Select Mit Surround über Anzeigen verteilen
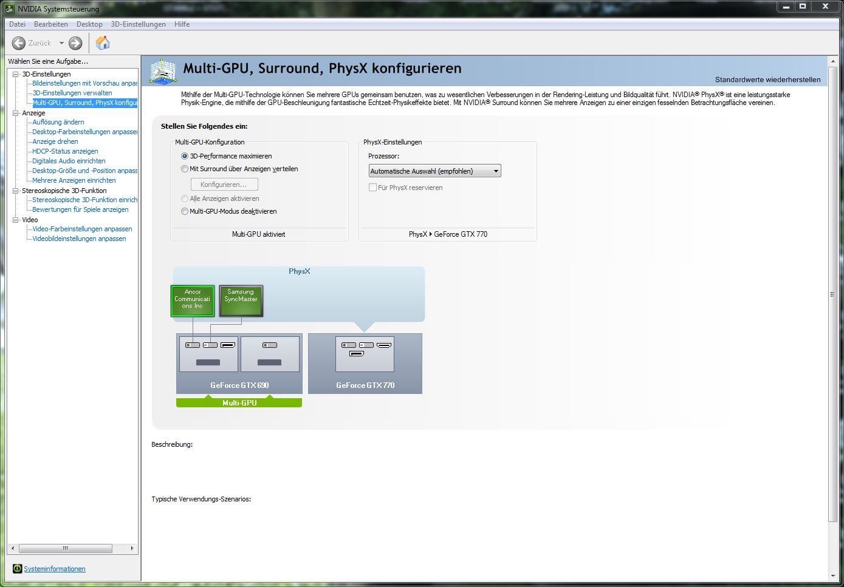This screenshot has width=844, height=587. coord(239,169)
